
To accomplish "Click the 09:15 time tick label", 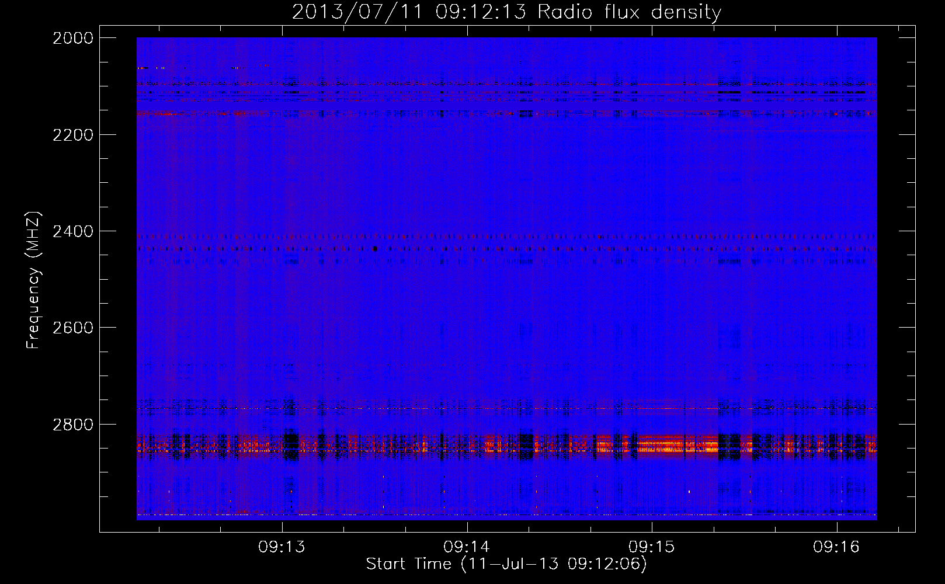I will (652, 547).
